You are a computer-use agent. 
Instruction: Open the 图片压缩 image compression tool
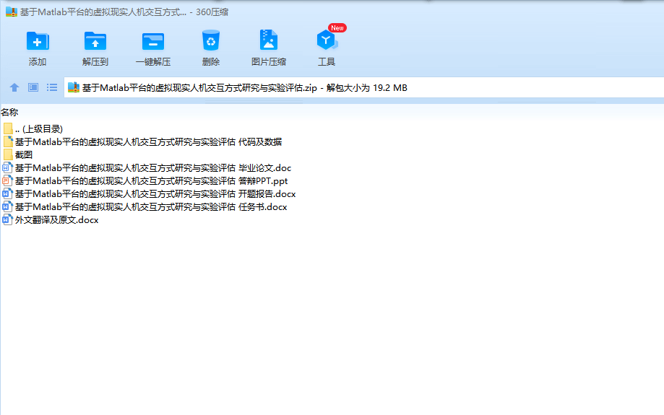[269, 40]
